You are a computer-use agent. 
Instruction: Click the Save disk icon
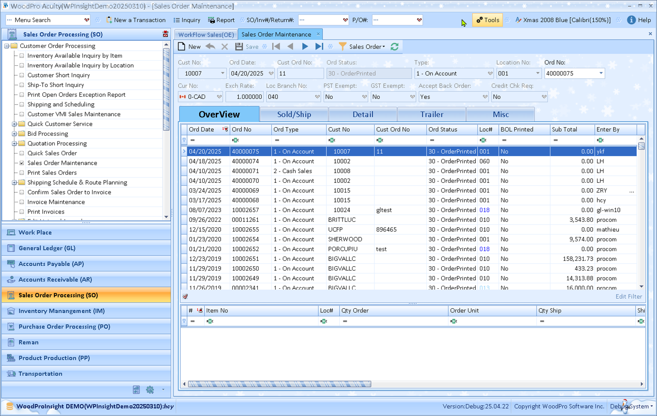(239, 47)
